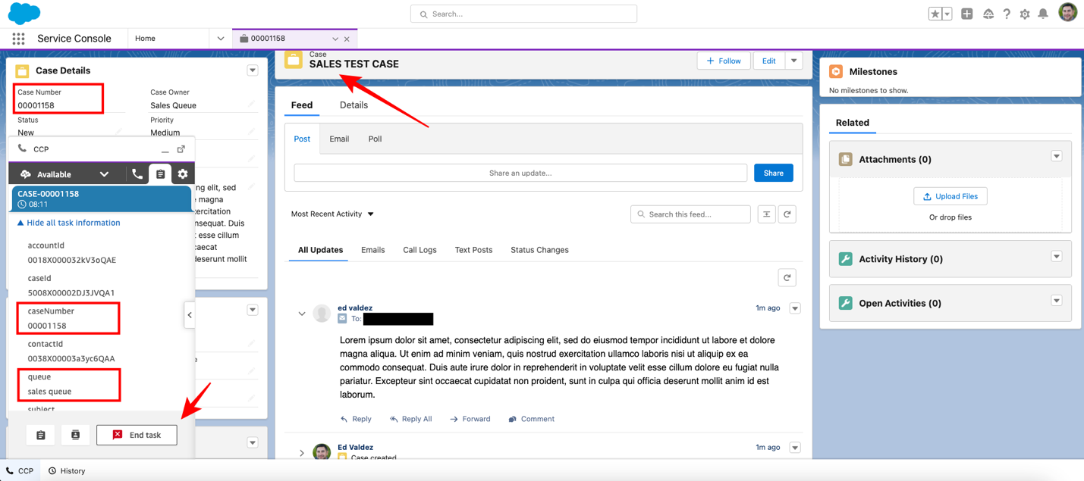Select the Emails feed filter
Screen dimensions: 1084x481
click(x=372, y=250)
